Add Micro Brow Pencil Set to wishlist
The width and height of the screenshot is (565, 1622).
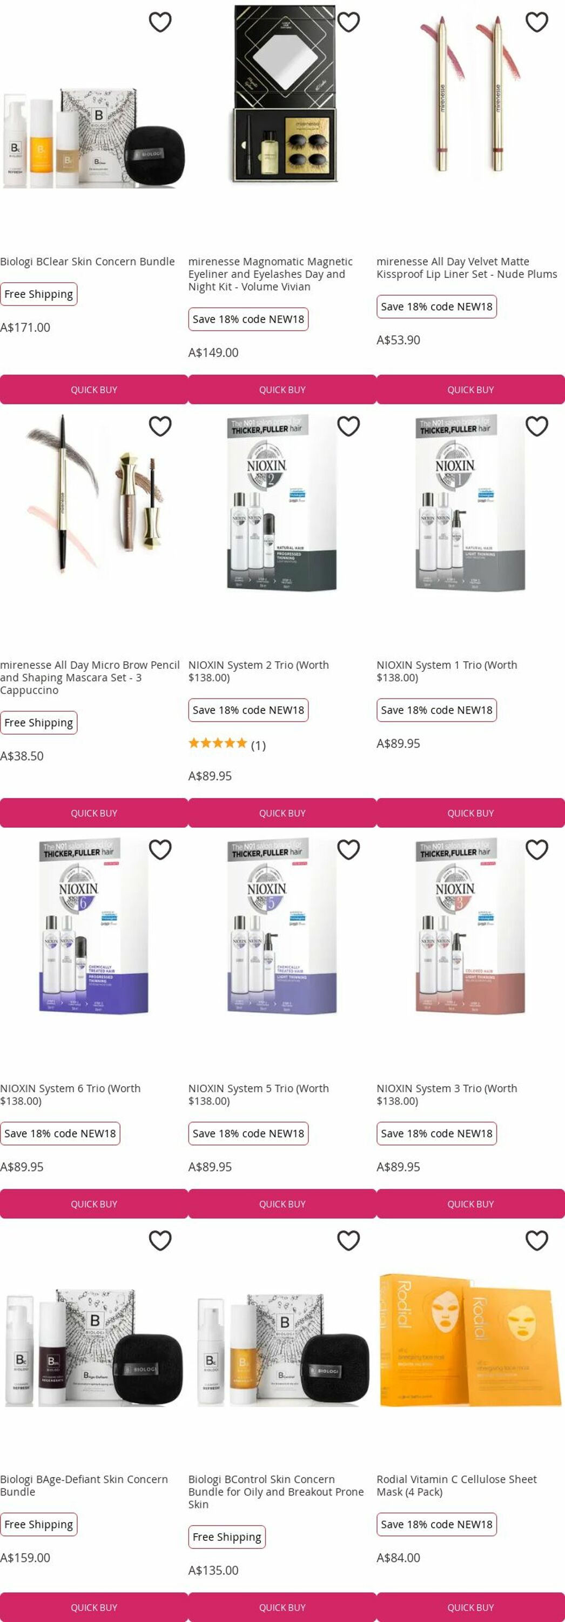point(160,426)
